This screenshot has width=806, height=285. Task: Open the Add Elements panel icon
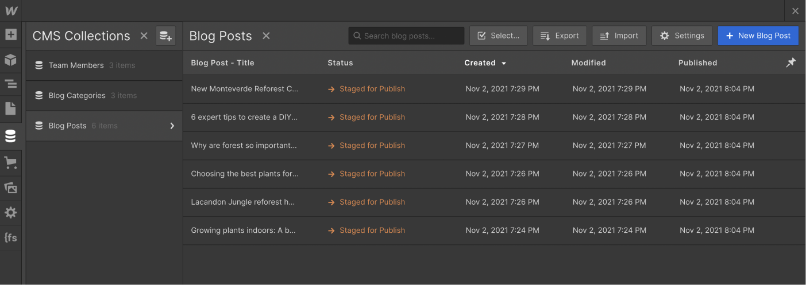click(10, 35)
